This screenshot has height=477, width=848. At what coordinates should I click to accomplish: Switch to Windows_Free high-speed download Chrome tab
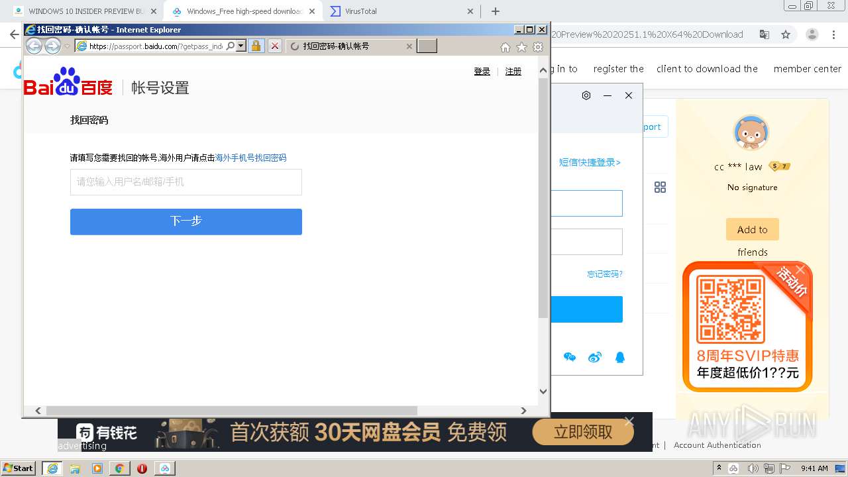(x=244, y=11)
